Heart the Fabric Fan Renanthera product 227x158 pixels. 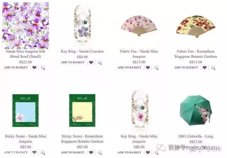tap(205, 67)
